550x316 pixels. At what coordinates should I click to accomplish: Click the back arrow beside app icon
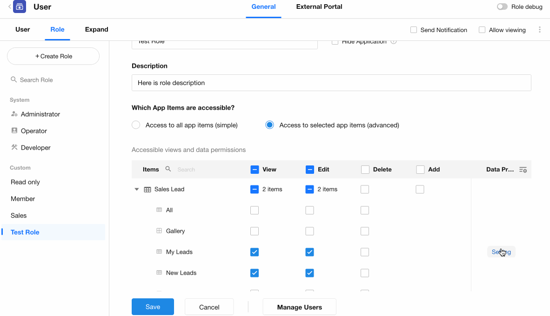click(9, 7)
